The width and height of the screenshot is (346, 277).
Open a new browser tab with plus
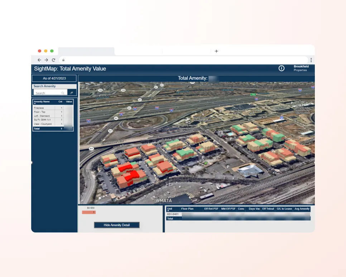(216, 51)
